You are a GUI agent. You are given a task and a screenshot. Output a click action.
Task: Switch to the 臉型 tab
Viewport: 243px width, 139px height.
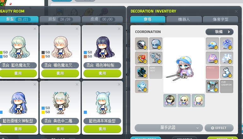(x=60, y=19)
